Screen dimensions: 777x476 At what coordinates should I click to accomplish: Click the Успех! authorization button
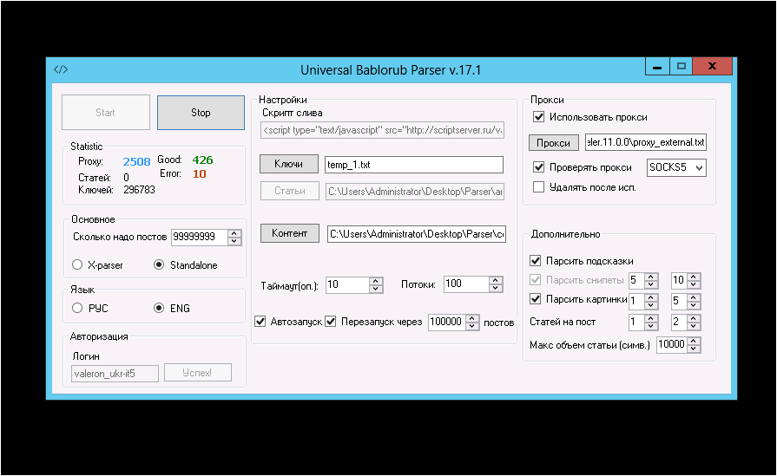(x=197, y=373)
